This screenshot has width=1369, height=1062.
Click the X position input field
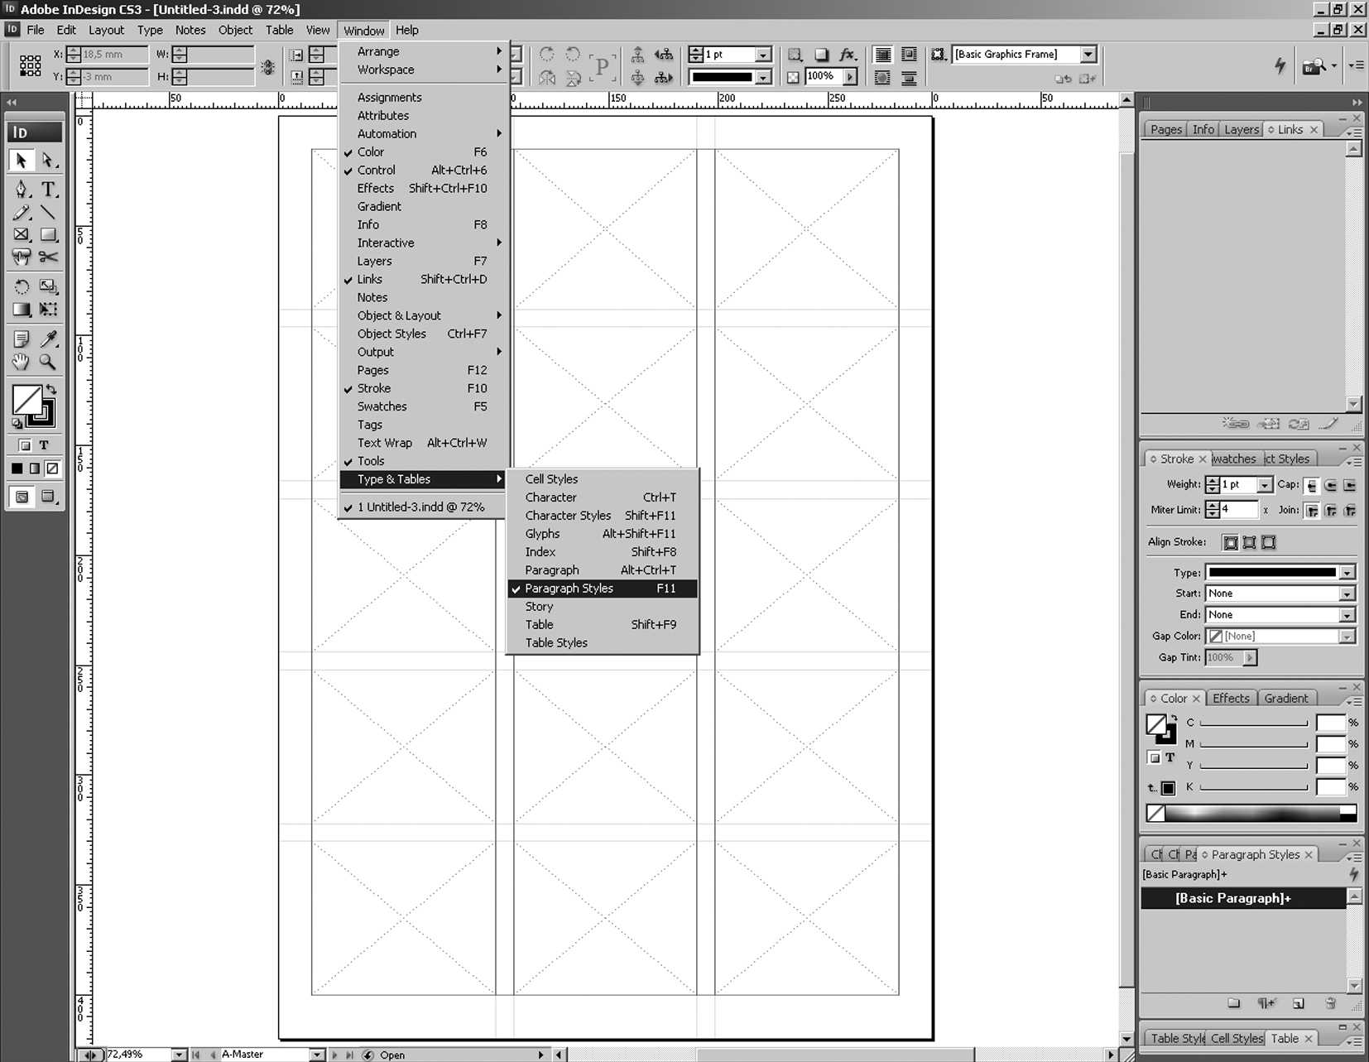[114, 55]
